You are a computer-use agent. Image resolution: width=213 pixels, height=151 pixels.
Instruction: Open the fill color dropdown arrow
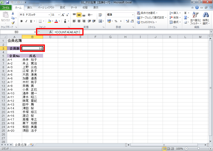[53, 21]
